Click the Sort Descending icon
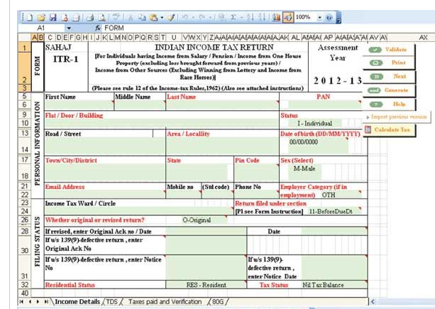The image size is (435, 309). point(262,17)
